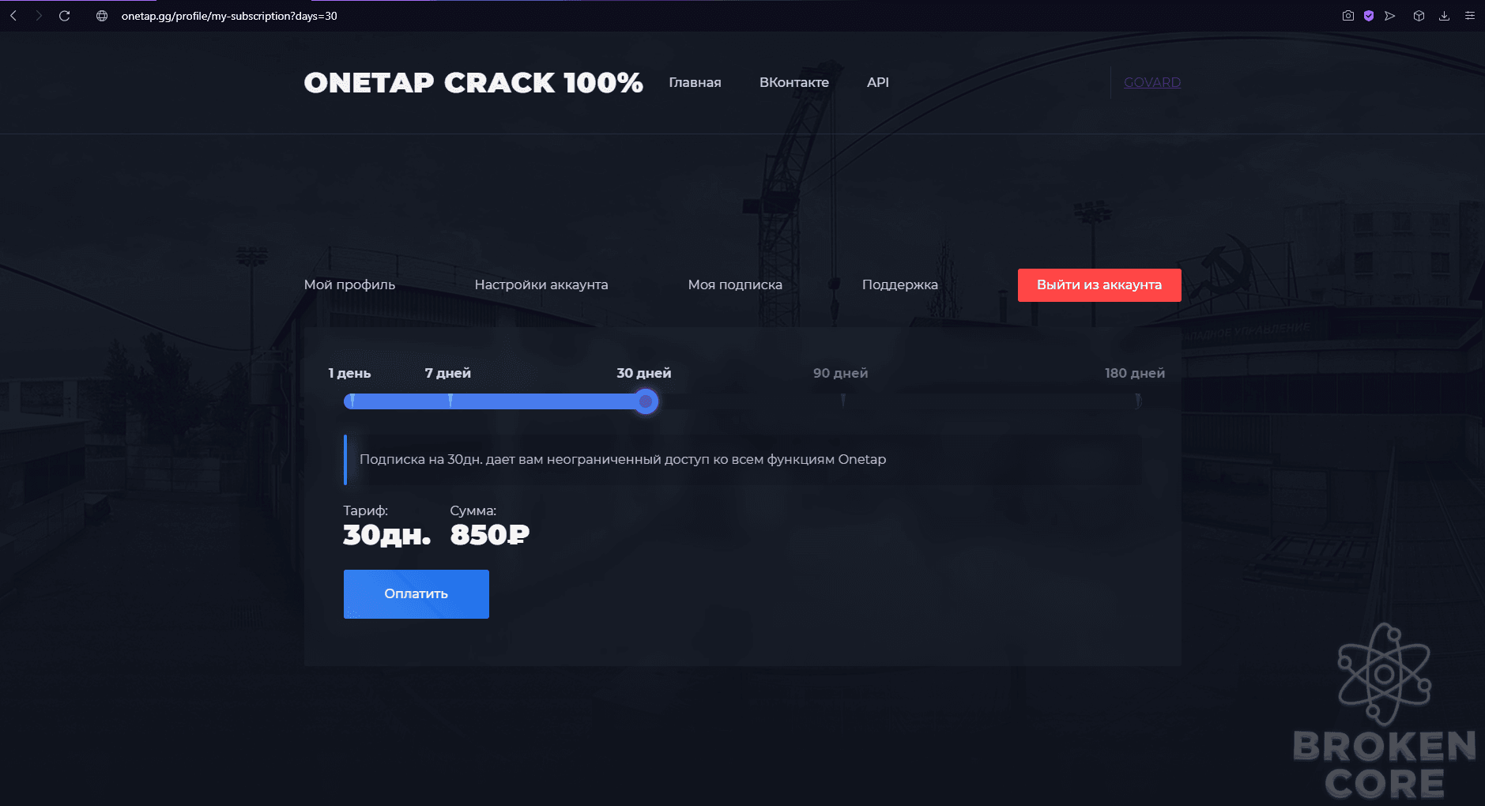
Task: Switch to the Поддержка tab
Action: tap(900, 284)
